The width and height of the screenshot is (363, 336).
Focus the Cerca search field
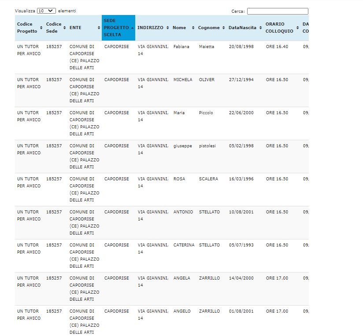coord(278,11)
